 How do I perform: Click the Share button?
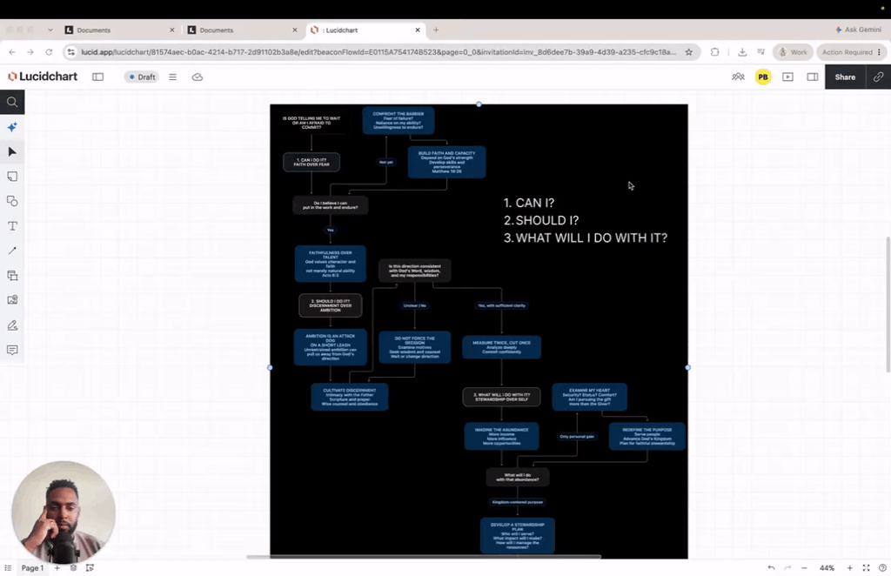point(845,77)
